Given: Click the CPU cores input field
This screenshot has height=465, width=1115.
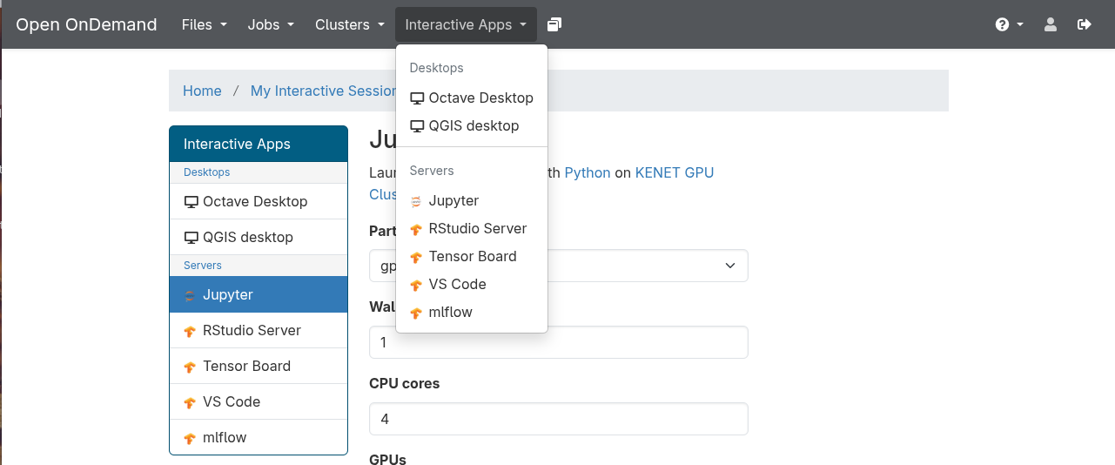Looking at the screenshot, I should coord(558,419).
